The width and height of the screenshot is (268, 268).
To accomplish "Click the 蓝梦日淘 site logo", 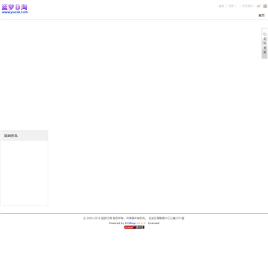I will click(15, 7).
